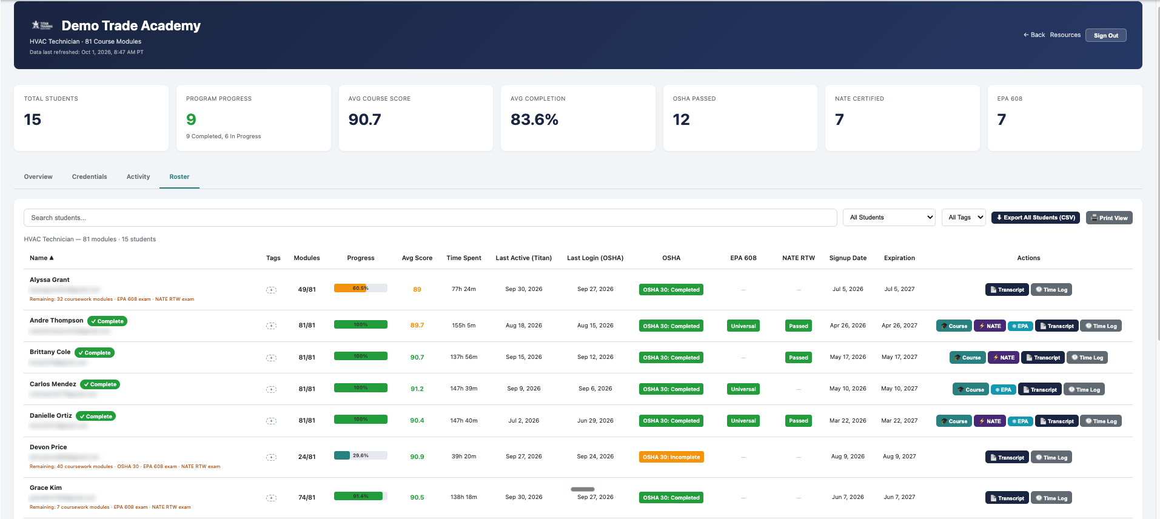1160x519 pixels.
Task: Open Danielle Ortiz's Transcript
Action: (1057, 421)
